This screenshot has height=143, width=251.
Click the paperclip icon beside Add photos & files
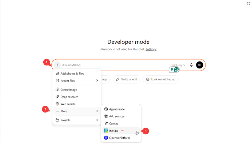(x=57, y=73)
